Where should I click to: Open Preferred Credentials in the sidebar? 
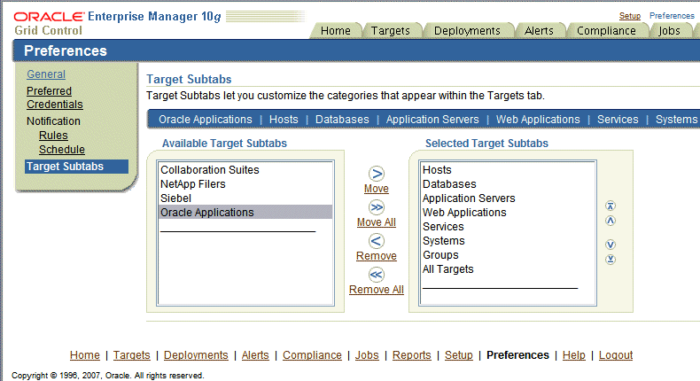coord(54,97)
